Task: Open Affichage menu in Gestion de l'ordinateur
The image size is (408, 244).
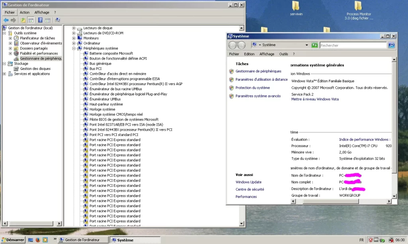Action: tap(41, 12)
